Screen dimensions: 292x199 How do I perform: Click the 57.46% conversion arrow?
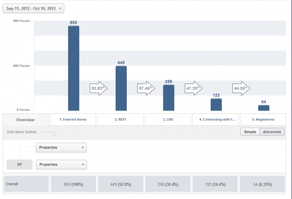[x=146, y=88]
